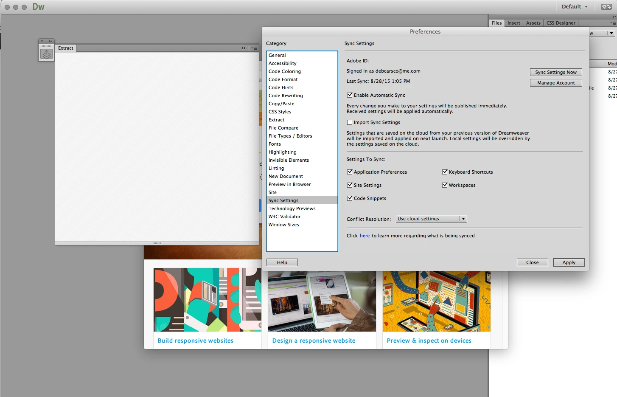
Task: Switch to the Insert tab
Action: point(513,23)
